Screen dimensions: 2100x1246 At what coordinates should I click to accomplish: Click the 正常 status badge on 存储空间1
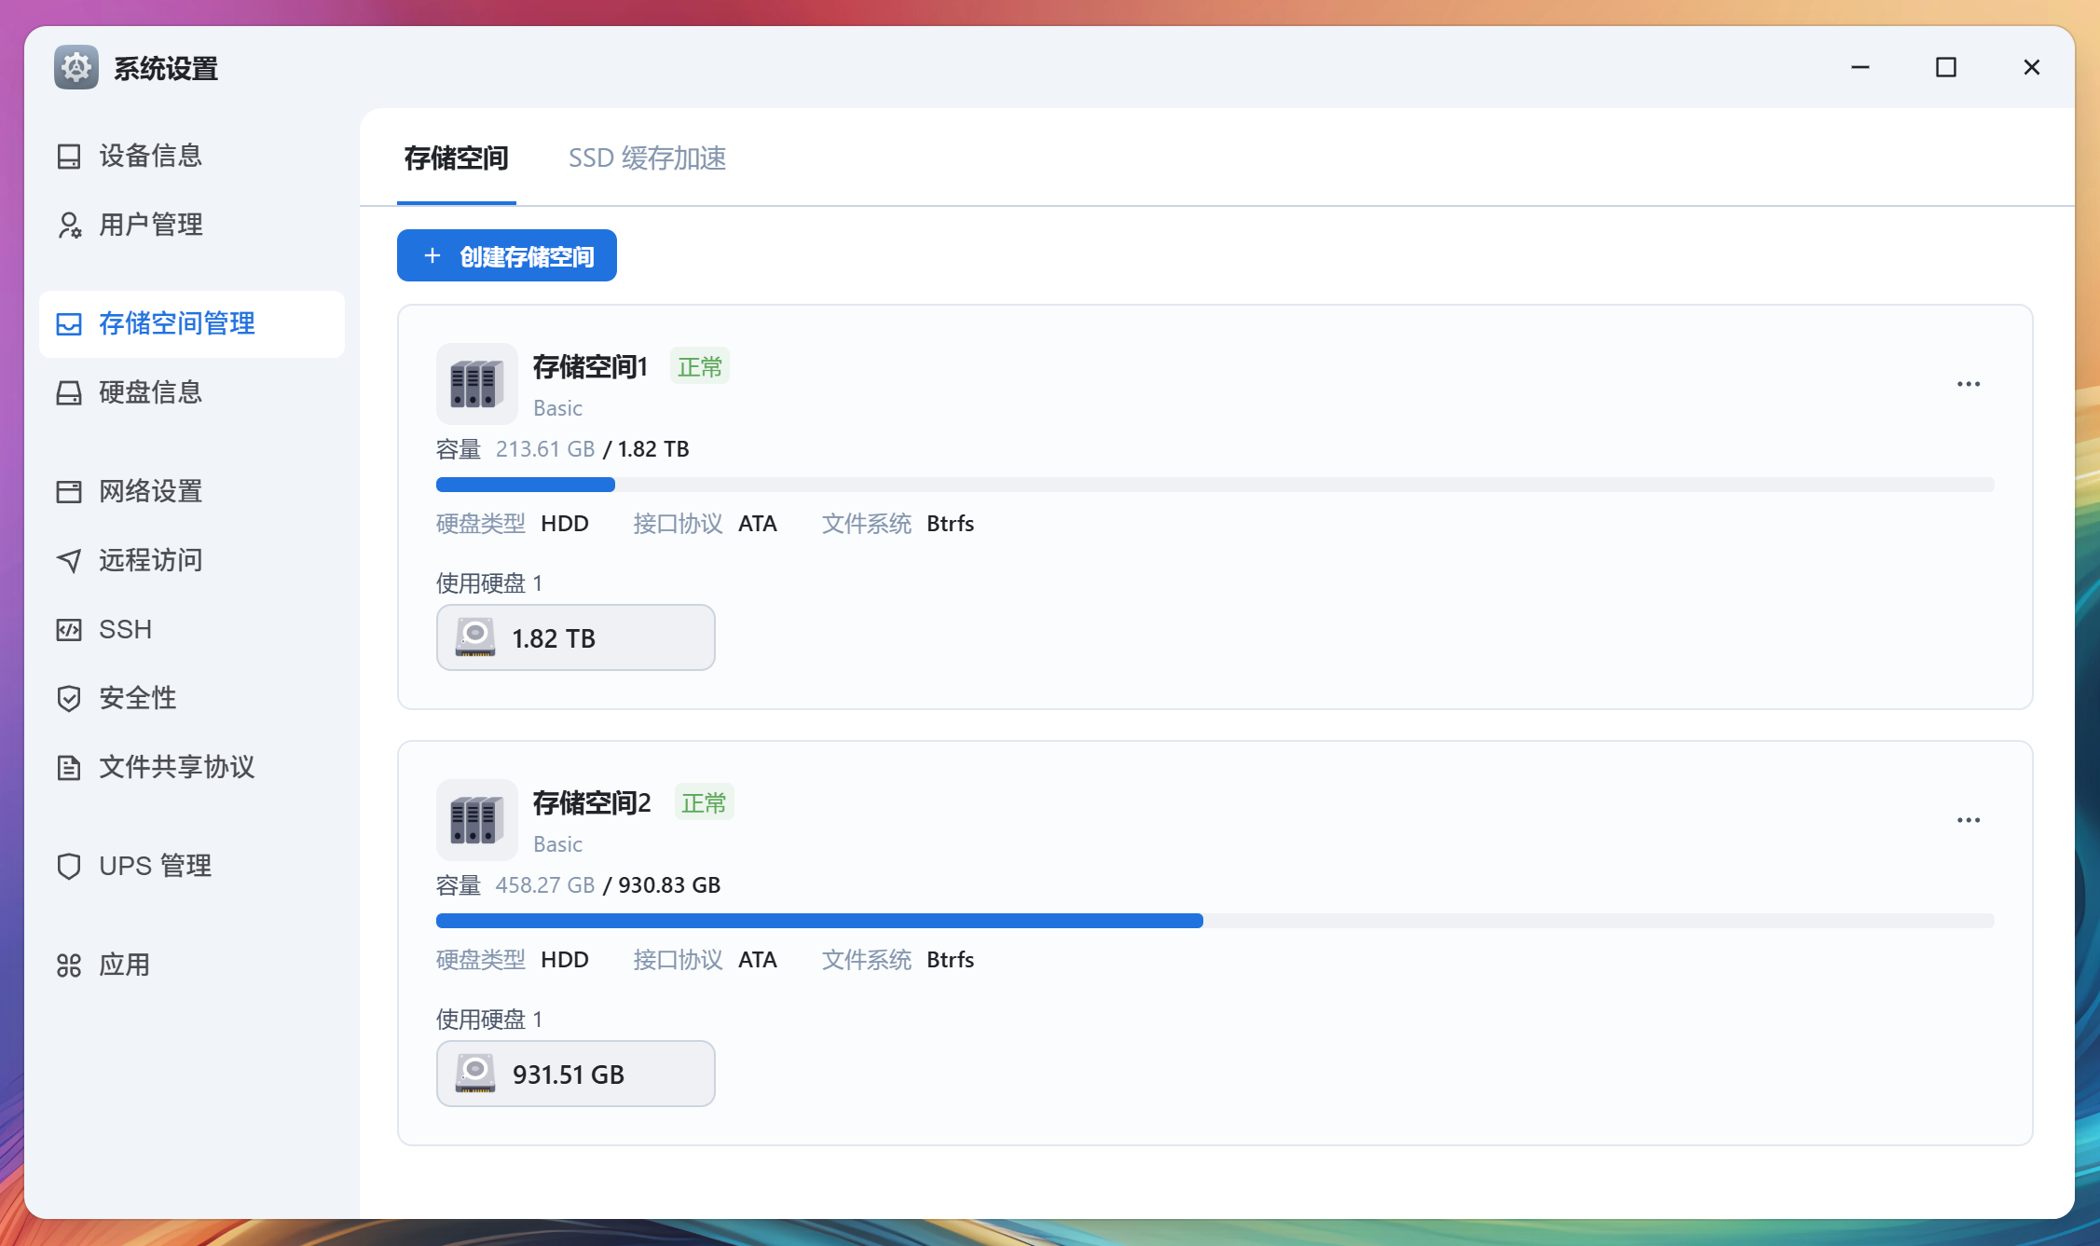tap(699, 366)
